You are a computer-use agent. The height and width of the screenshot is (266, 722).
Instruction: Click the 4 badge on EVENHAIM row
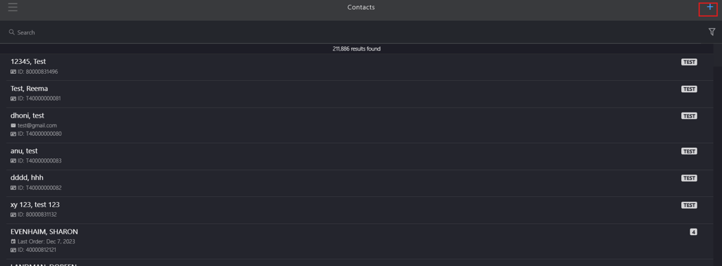(x=693, y=232)
